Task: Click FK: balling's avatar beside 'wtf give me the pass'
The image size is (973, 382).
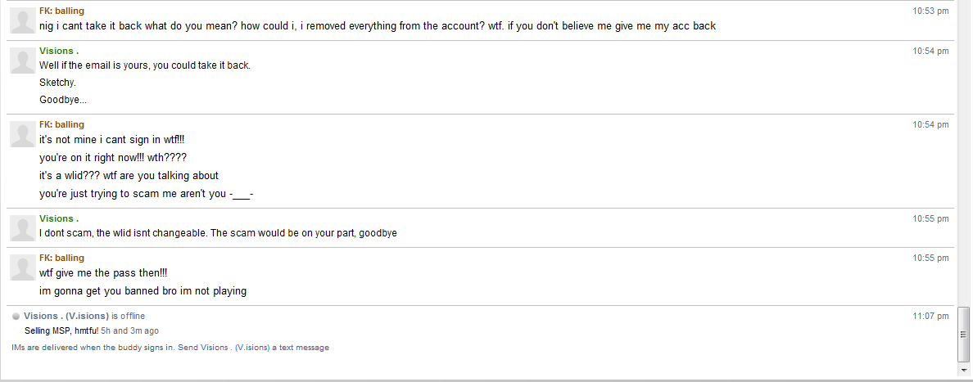Action: point(22,267)
